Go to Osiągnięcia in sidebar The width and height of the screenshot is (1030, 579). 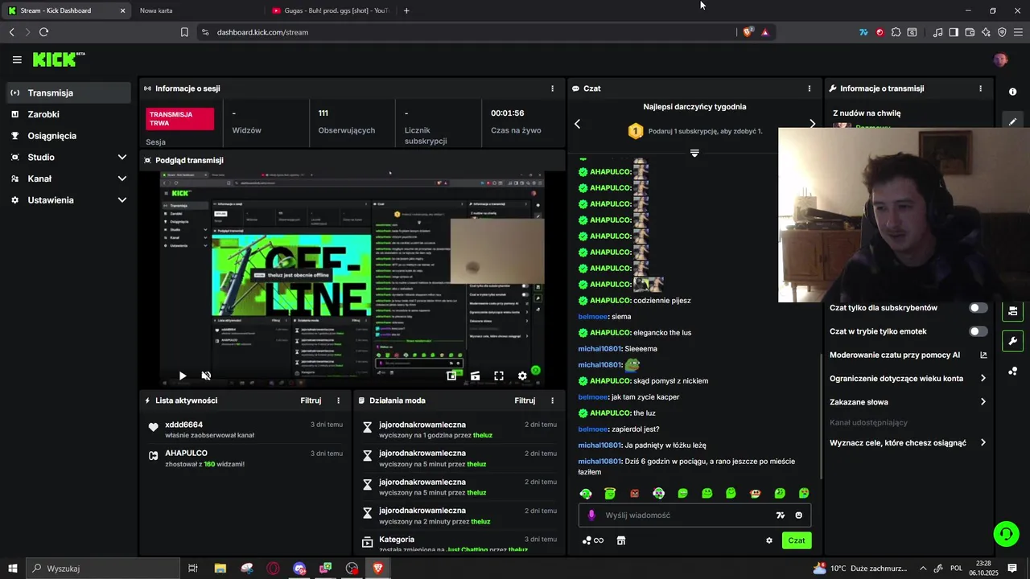[68, 136]
